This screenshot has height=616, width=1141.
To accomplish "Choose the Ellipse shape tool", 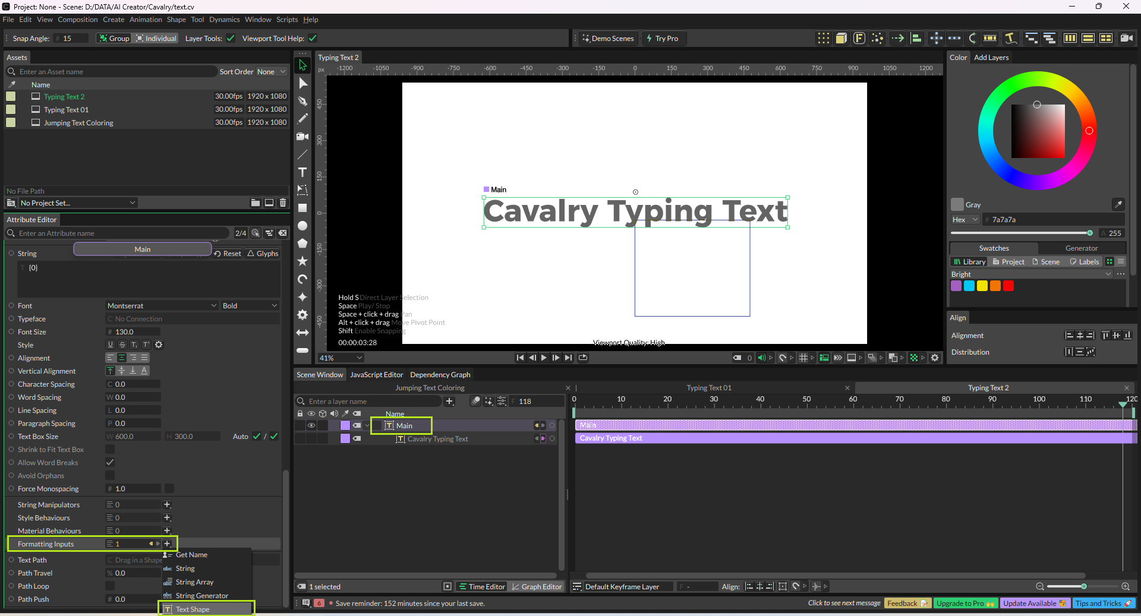I will coord(302,226).
